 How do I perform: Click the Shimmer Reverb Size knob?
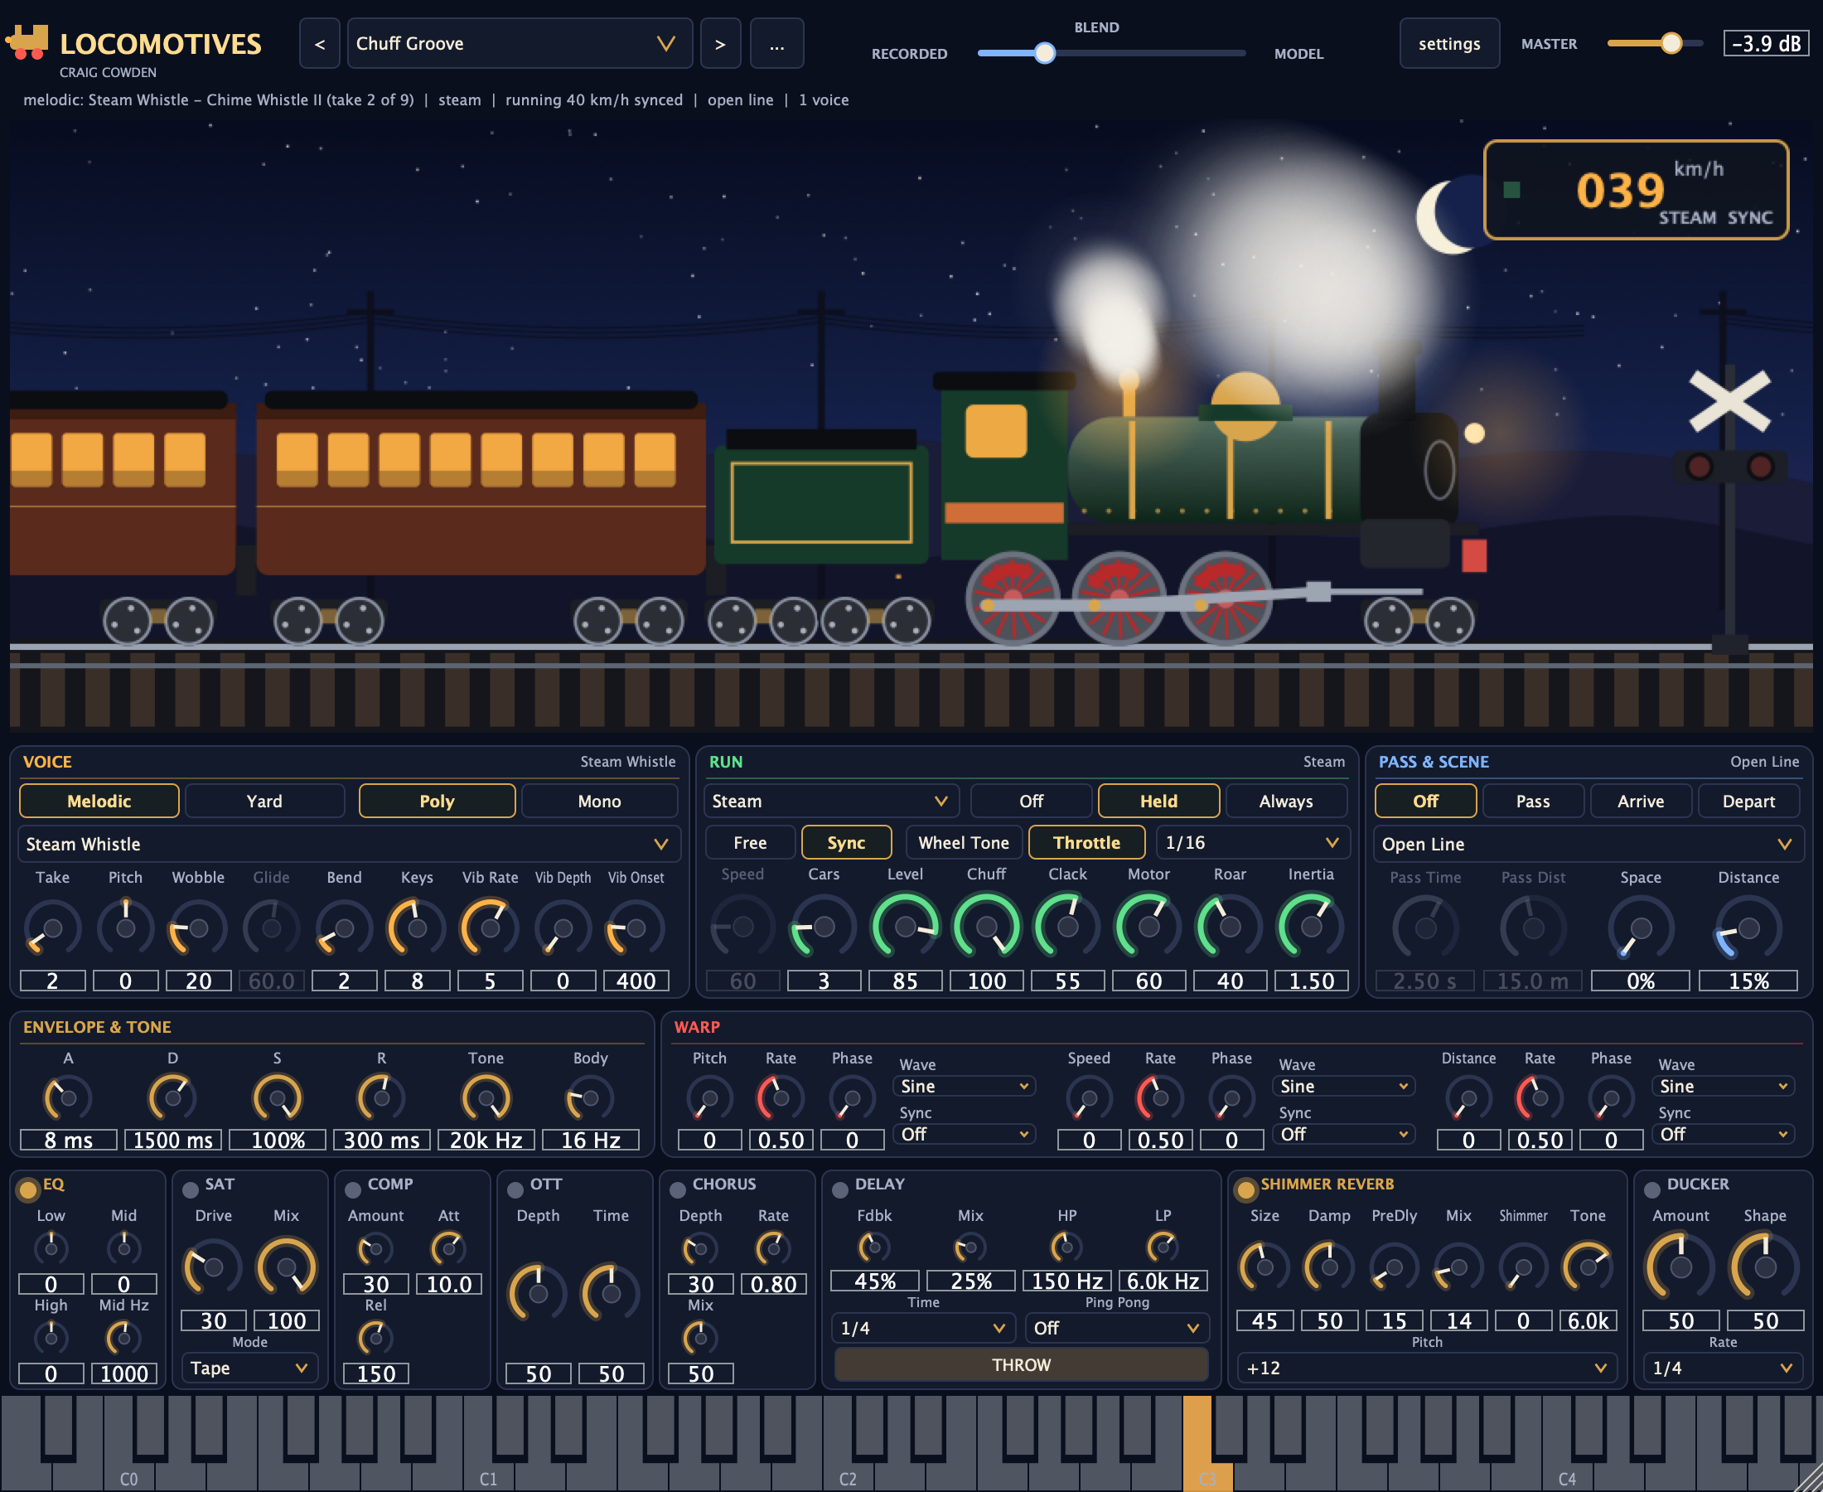pyautogui.click(x=1264, y=1267)
